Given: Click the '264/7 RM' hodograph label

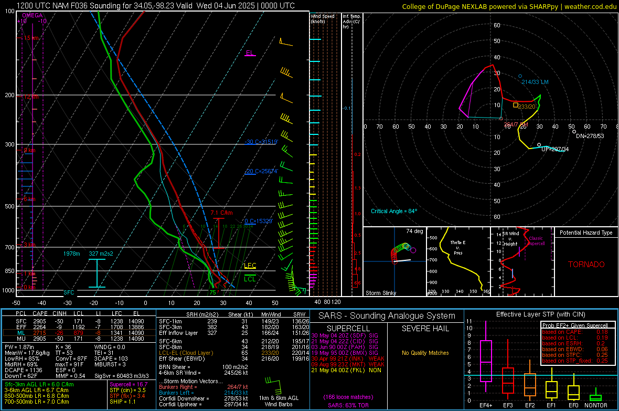Looking at the screenshot, I should point(516,124).
